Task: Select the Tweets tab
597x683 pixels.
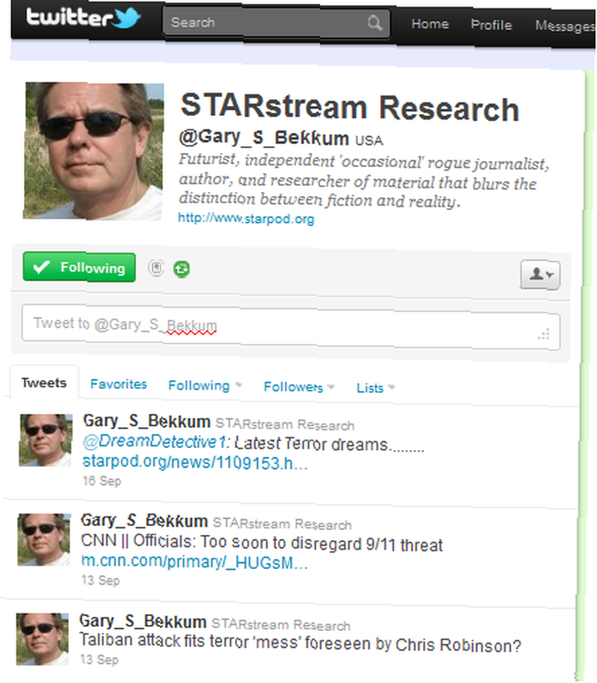Action: coord(44,382)
